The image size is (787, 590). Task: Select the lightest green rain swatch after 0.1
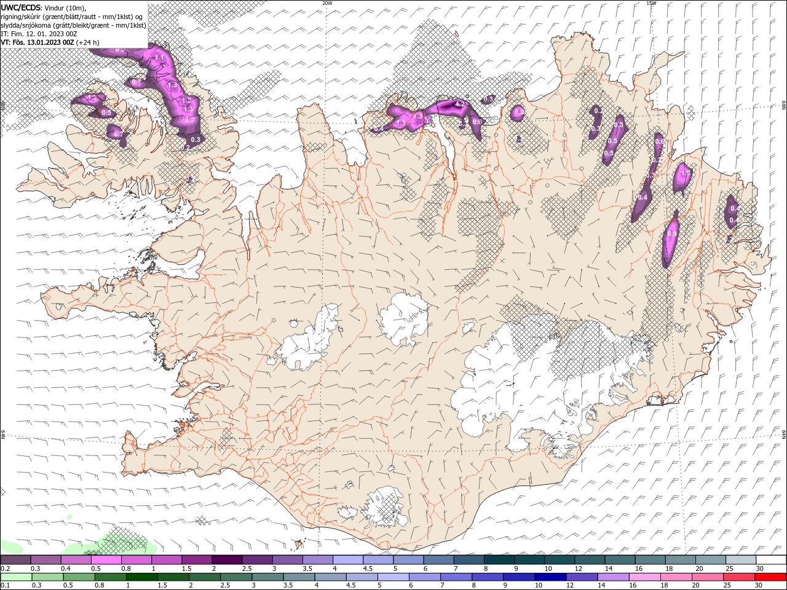[16, 577]
